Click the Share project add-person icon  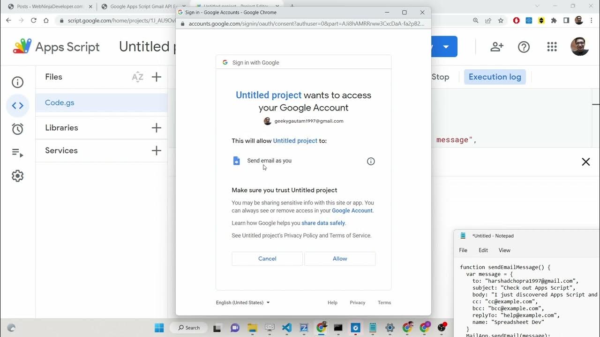[x=496, y=47]
